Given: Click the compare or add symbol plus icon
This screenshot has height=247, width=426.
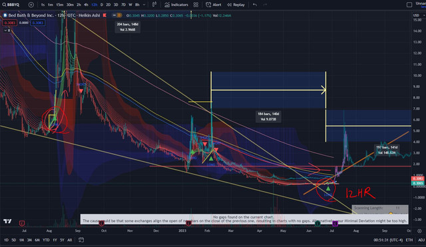Looking at the screenshot, I should [x=31, y=5].
